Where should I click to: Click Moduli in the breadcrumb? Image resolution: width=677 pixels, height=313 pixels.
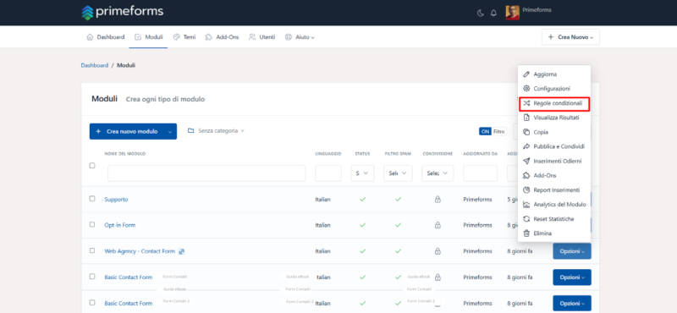[126, 65]
